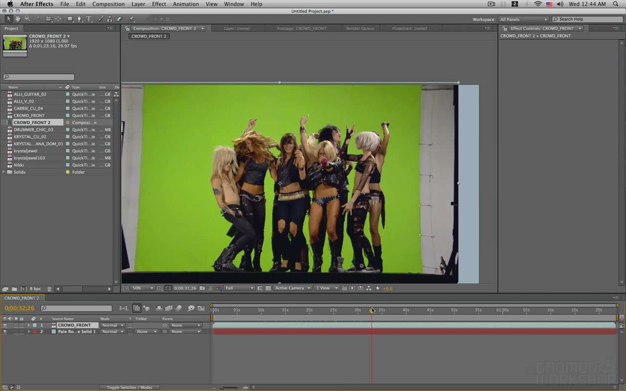Hide the CROWD_FRONT layer eye
This screenshot has height=391, width=626.
pyautogui.click(x=5, y=325)
